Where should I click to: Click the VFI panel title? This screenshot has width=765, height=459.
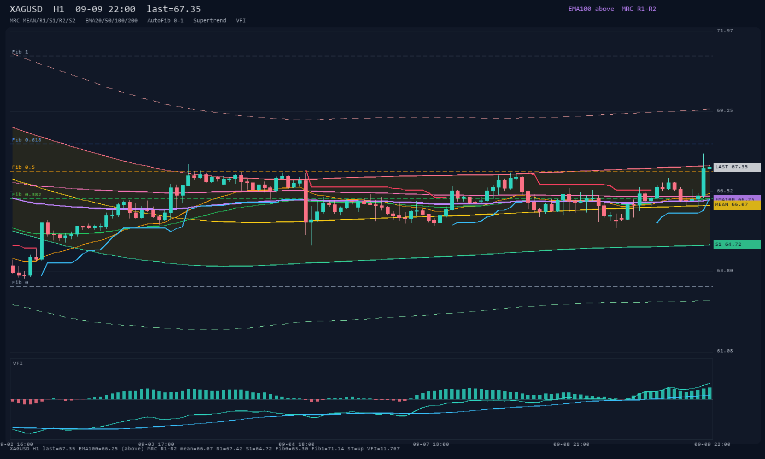pos(18,363)
